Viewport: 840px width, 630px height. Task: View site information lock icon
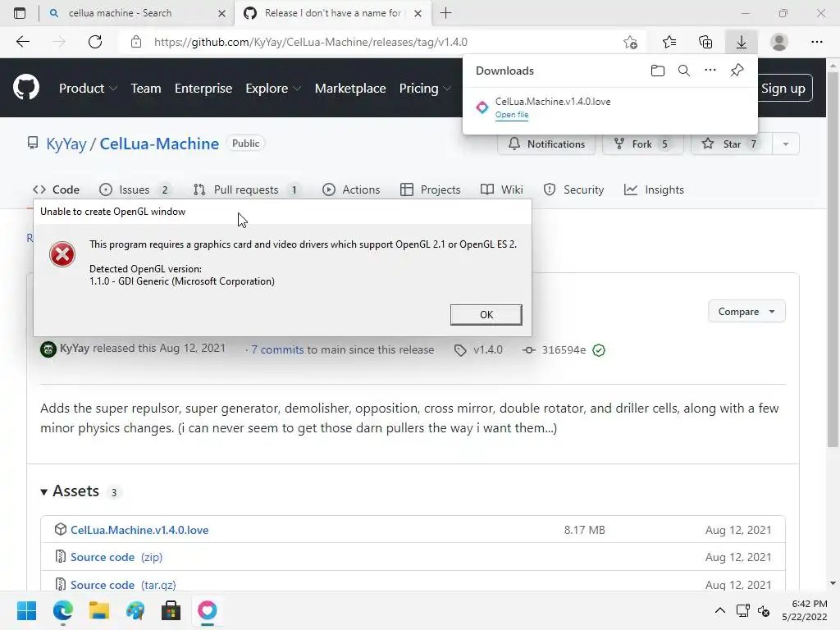click(136, 42)
